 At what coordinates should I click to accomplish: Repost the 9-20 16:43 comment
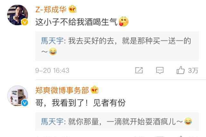tap(139, 70)
